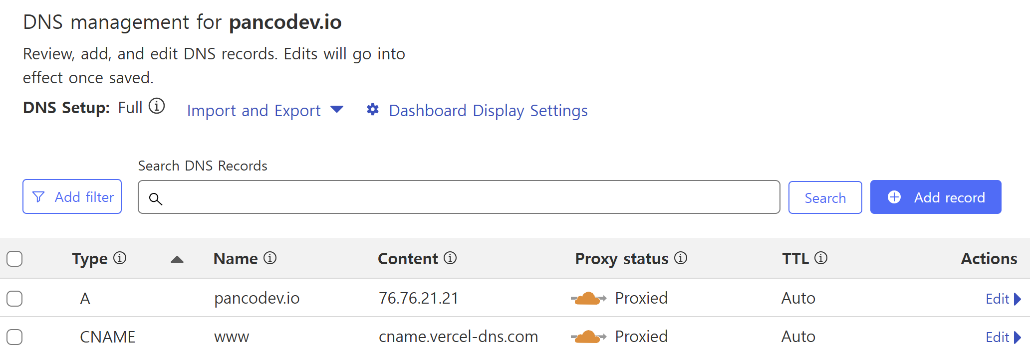
Task: Click the info icon next to TTL
Action: coord(821,258)
